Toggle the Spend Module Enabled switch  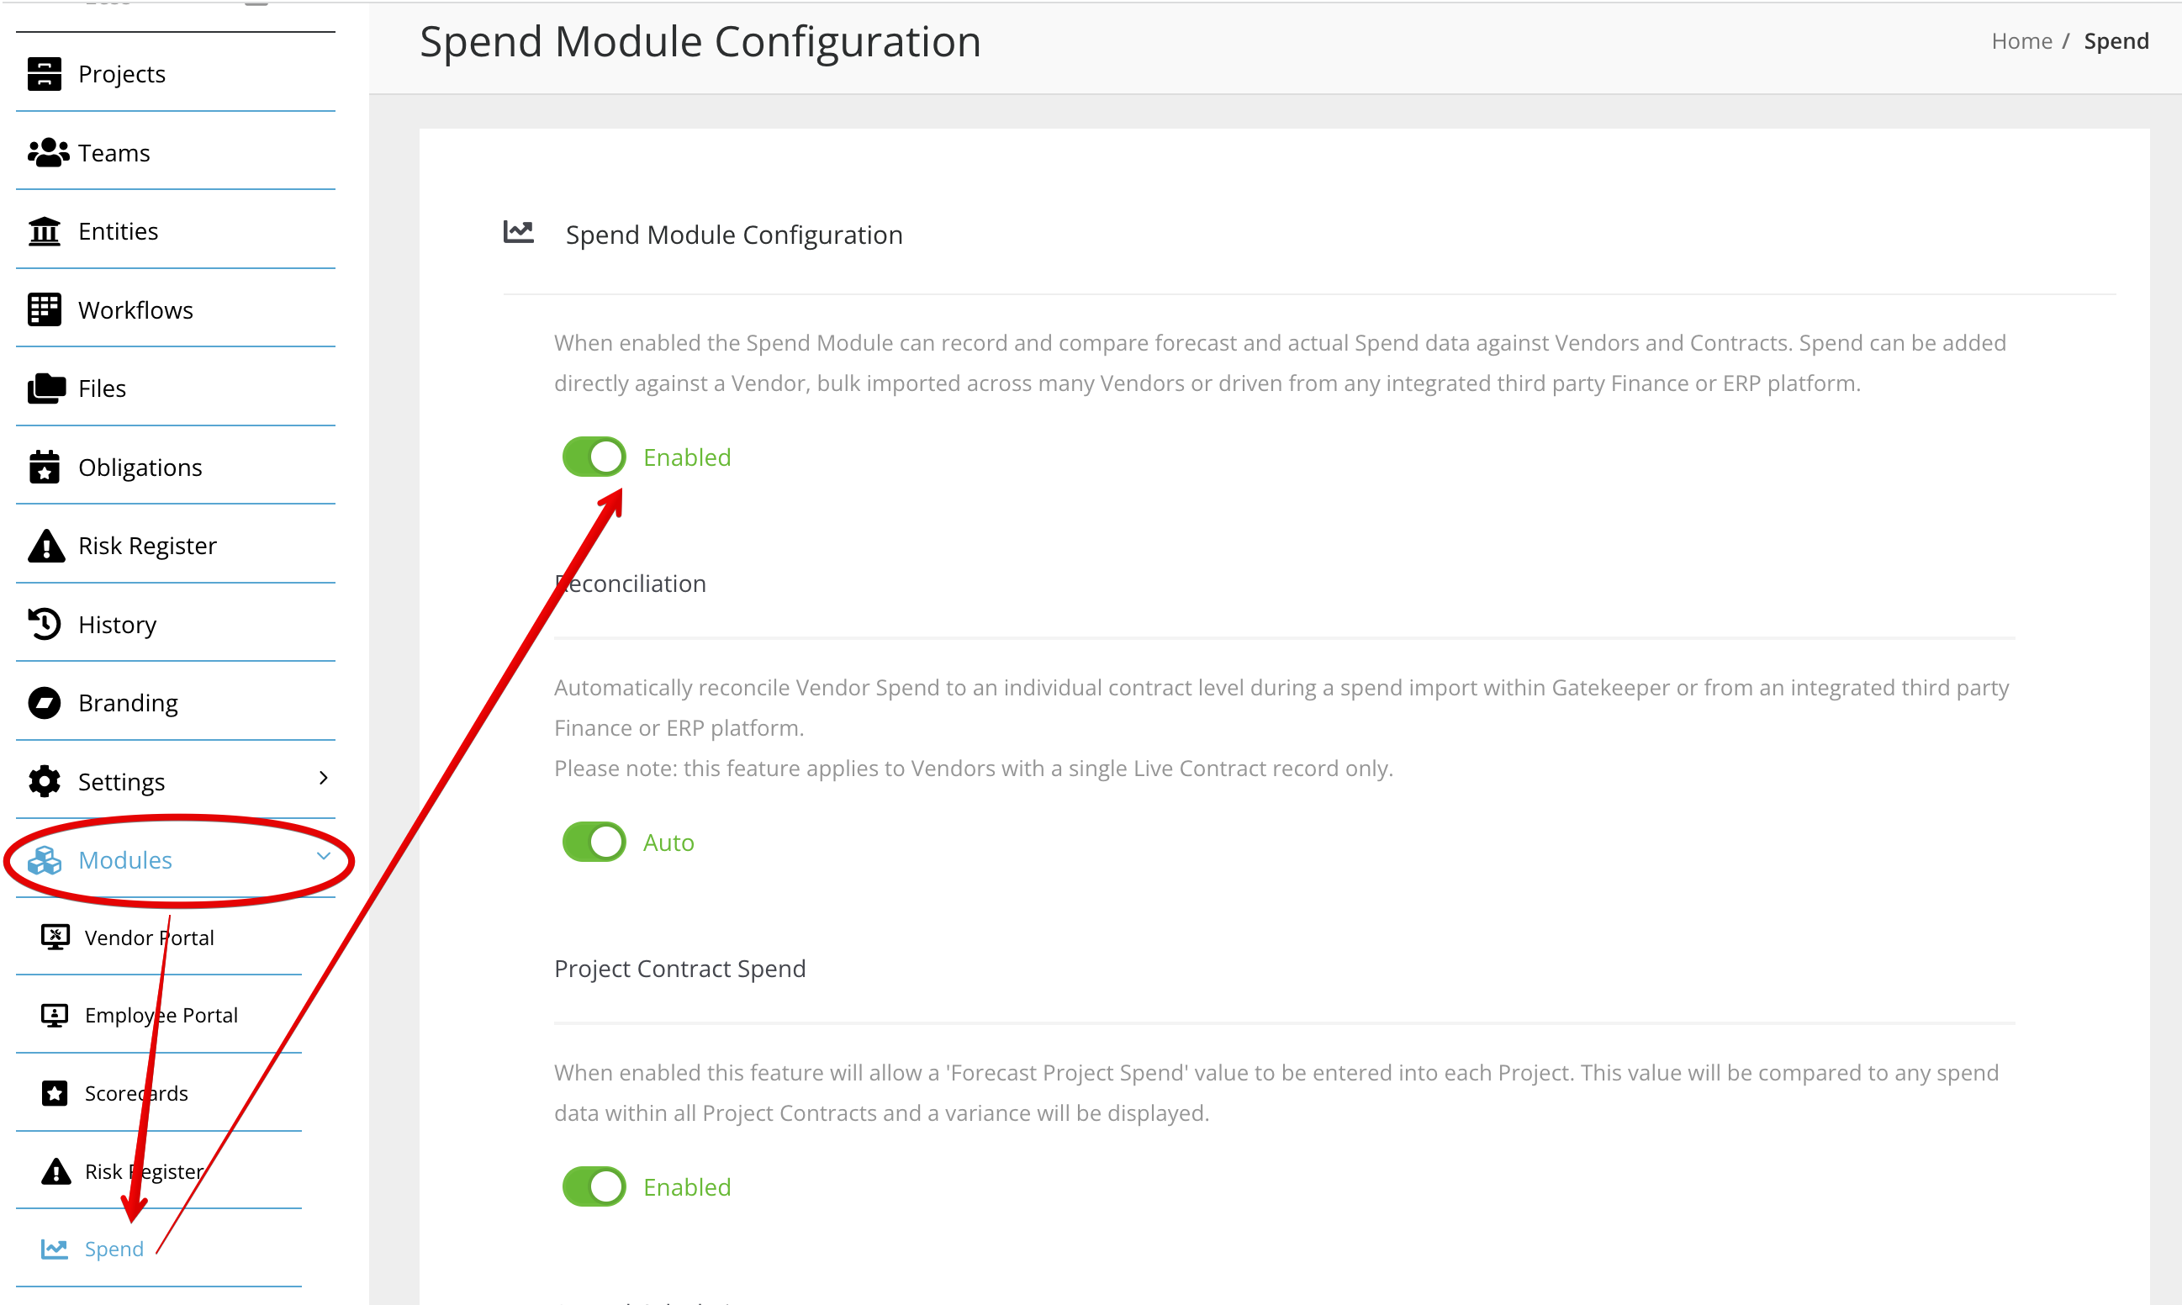click(594, 457)
